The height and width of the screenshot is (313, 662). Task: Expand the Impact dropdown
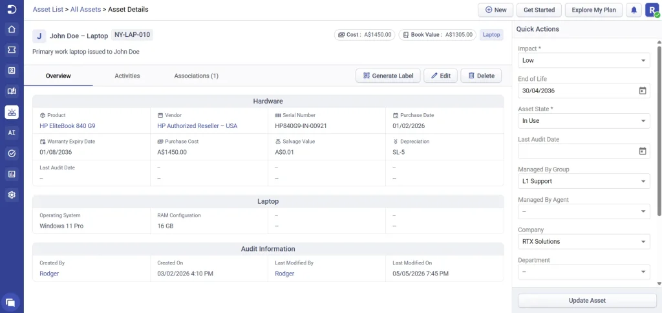coord(584,60)
